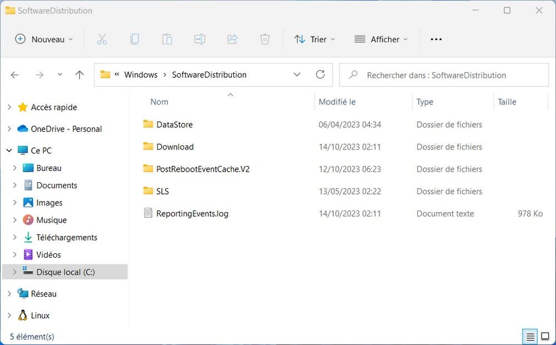556x345 pixels.
Task: Open Musique from the sidebar
Action: click(x=51, y=220)
